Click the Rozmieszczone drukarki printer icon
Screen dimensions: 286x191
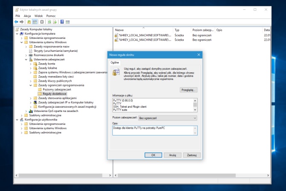pyautogui.click(x=31, y=55)
